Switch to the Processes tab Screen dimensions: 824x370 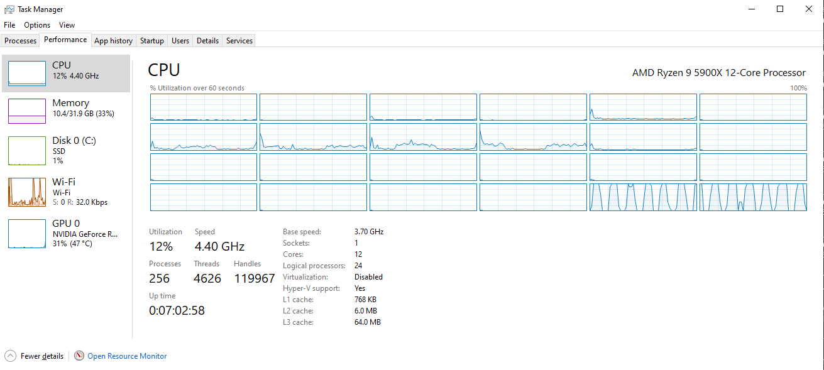pyautogui.click(x=21, y=41)
